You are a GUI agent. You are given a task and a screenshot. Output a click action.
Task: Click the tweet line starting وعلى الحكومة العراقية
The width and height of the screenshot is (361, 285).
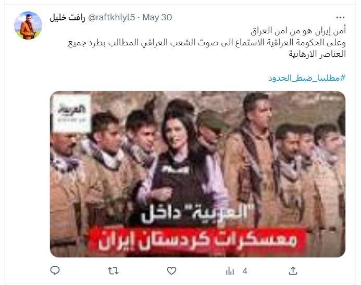(x=207, y=43)
